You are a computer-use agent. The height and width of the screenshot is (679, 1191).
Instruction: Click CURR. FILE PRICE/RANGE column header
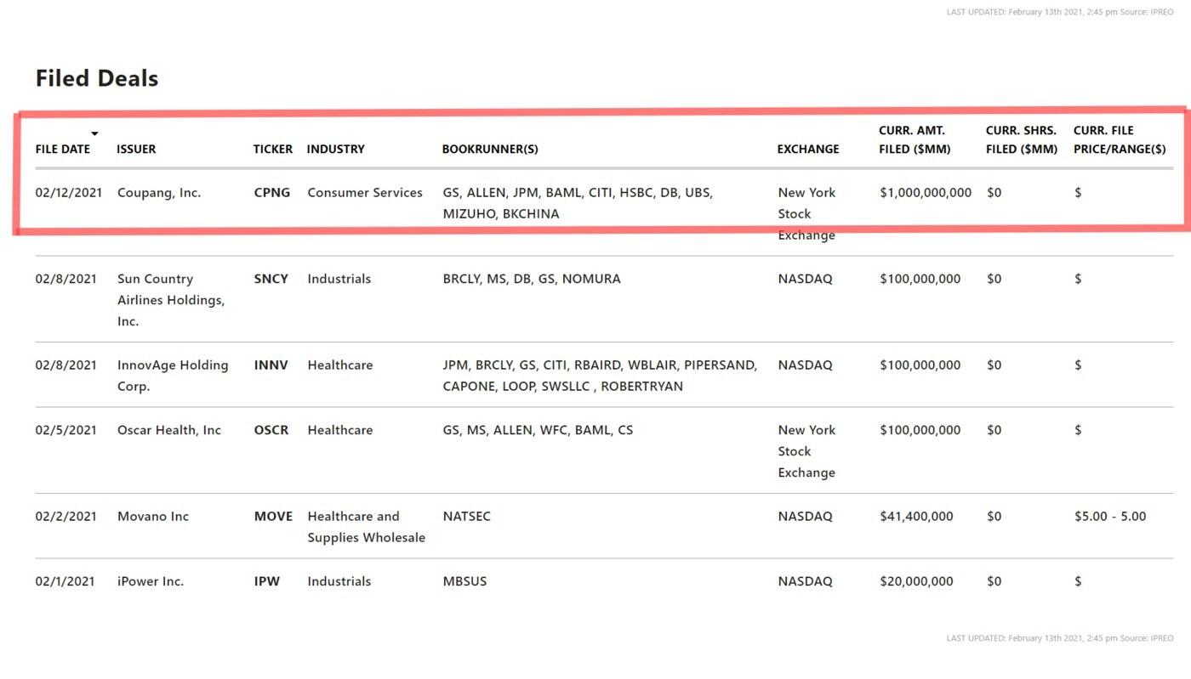click(x=1119, y=139)
